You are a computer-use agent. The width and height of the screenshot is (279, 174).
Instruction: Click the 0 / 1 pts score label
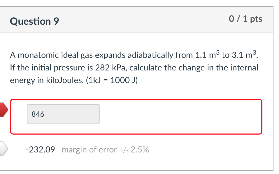pos(246,19)
